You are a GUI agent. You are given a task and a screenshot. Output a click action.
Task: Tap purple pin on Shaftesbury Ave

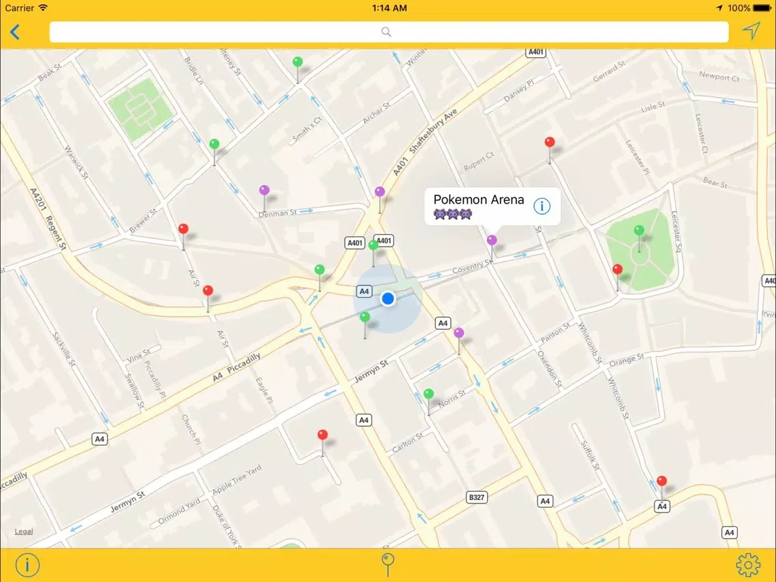380,193
